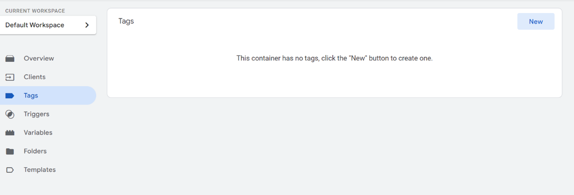Click the Triggers circle icon
Image resolution: width=574 pixels, height=195 pixels.
pyautogui.click(x=10, y=114)
